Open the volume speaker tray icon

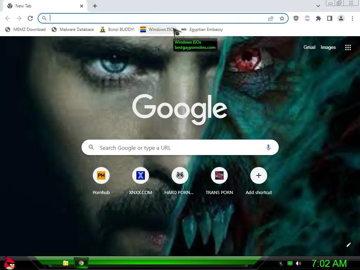pyautogui.click(x=298, y=263)
